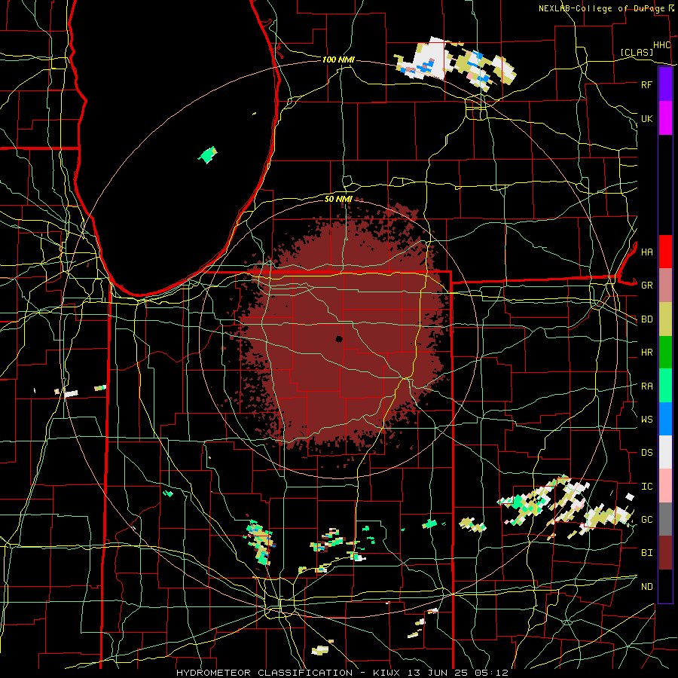
Task: Click the 'UK' legend label text
Action: 646,118
